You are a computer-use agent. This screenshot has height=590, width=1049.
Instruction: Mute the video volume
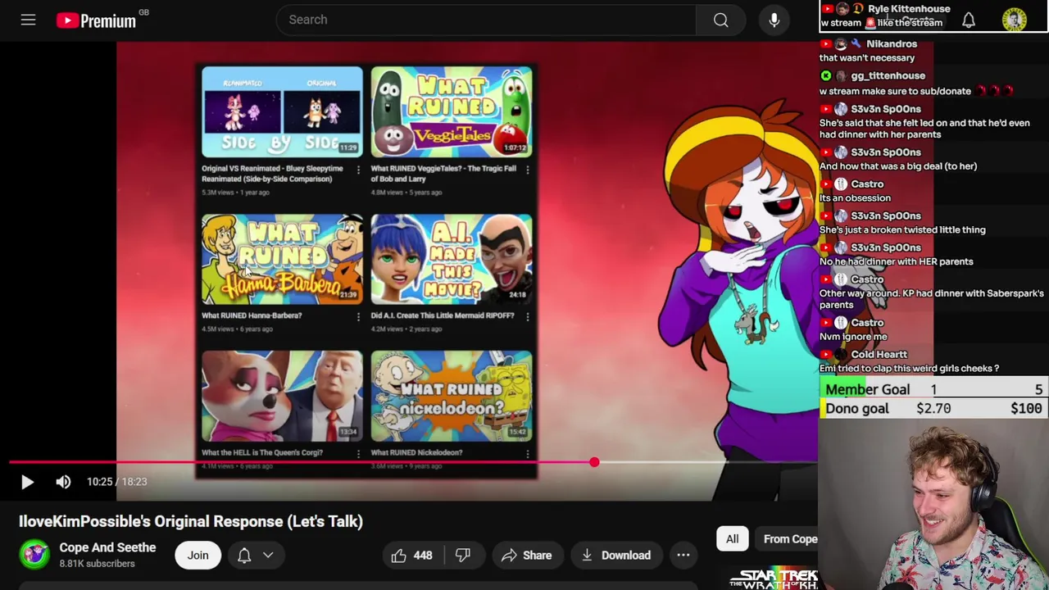63,482
